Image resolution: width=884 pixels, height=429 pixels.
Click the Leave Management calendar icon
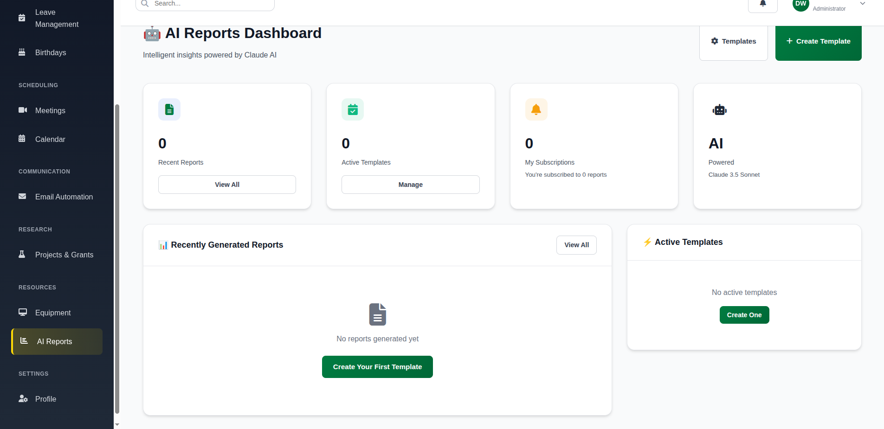(22, 18)
